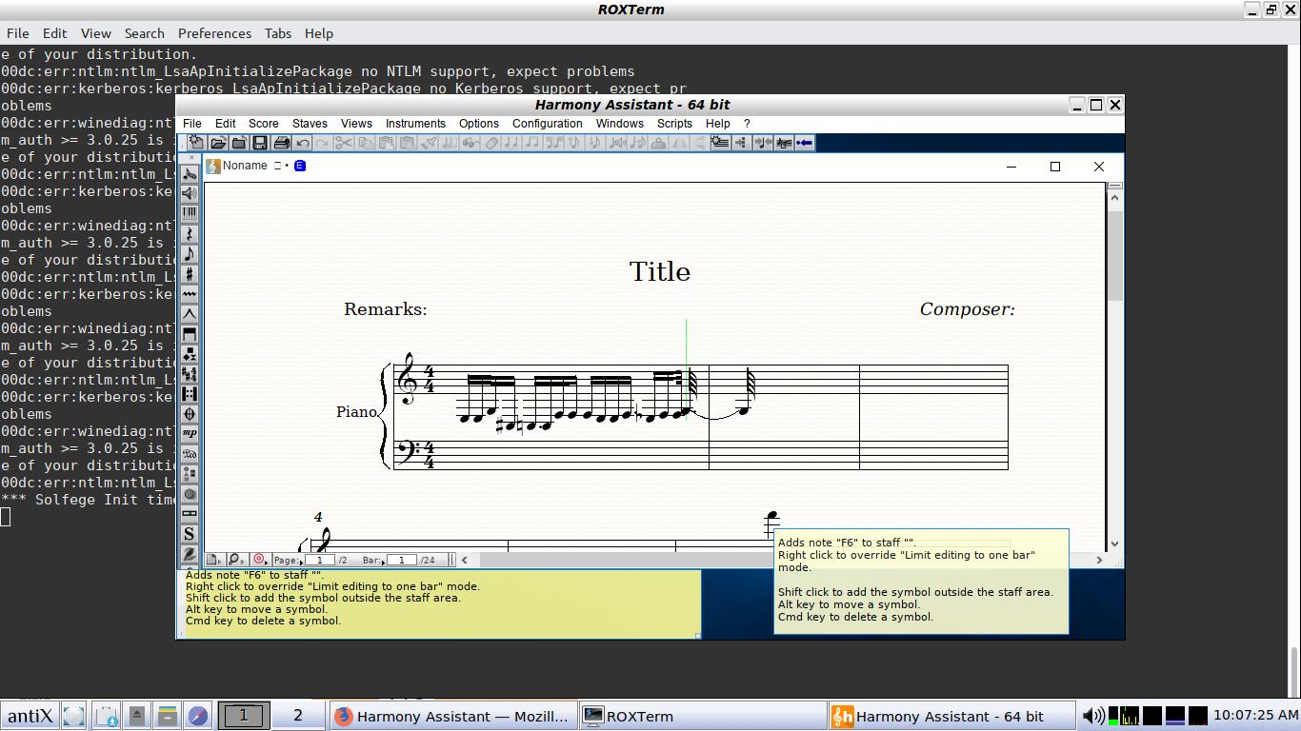This screenshot has width=1301, height=731.
Task: Click the horizontal scroll right arrow
Action: (x=1098, y=560)
